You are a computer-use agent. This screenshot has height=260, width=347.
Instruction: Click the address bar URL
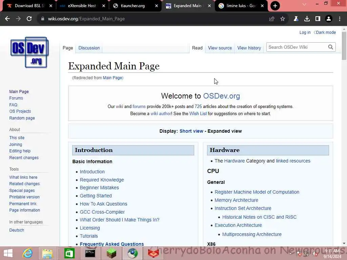[x=86, y=19]
